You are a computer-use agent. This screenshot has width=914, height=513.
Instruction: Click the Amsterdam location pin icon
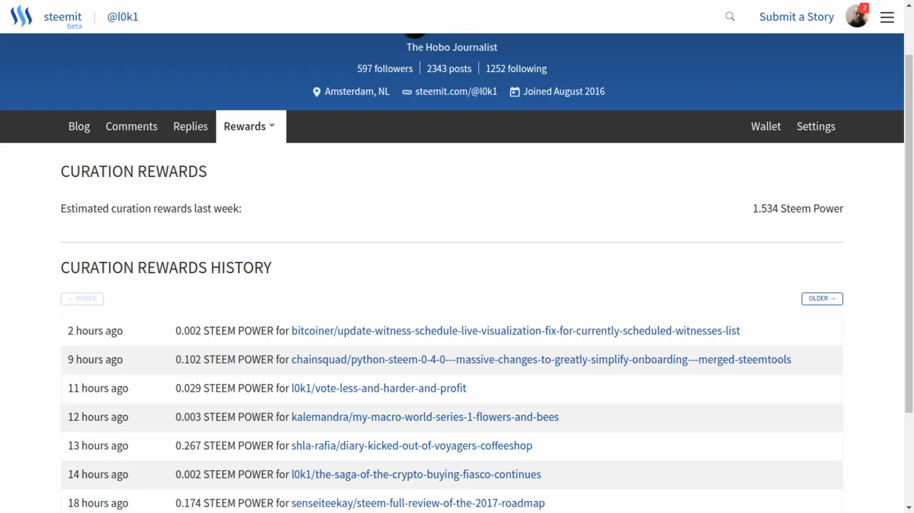tap(316, 92)
